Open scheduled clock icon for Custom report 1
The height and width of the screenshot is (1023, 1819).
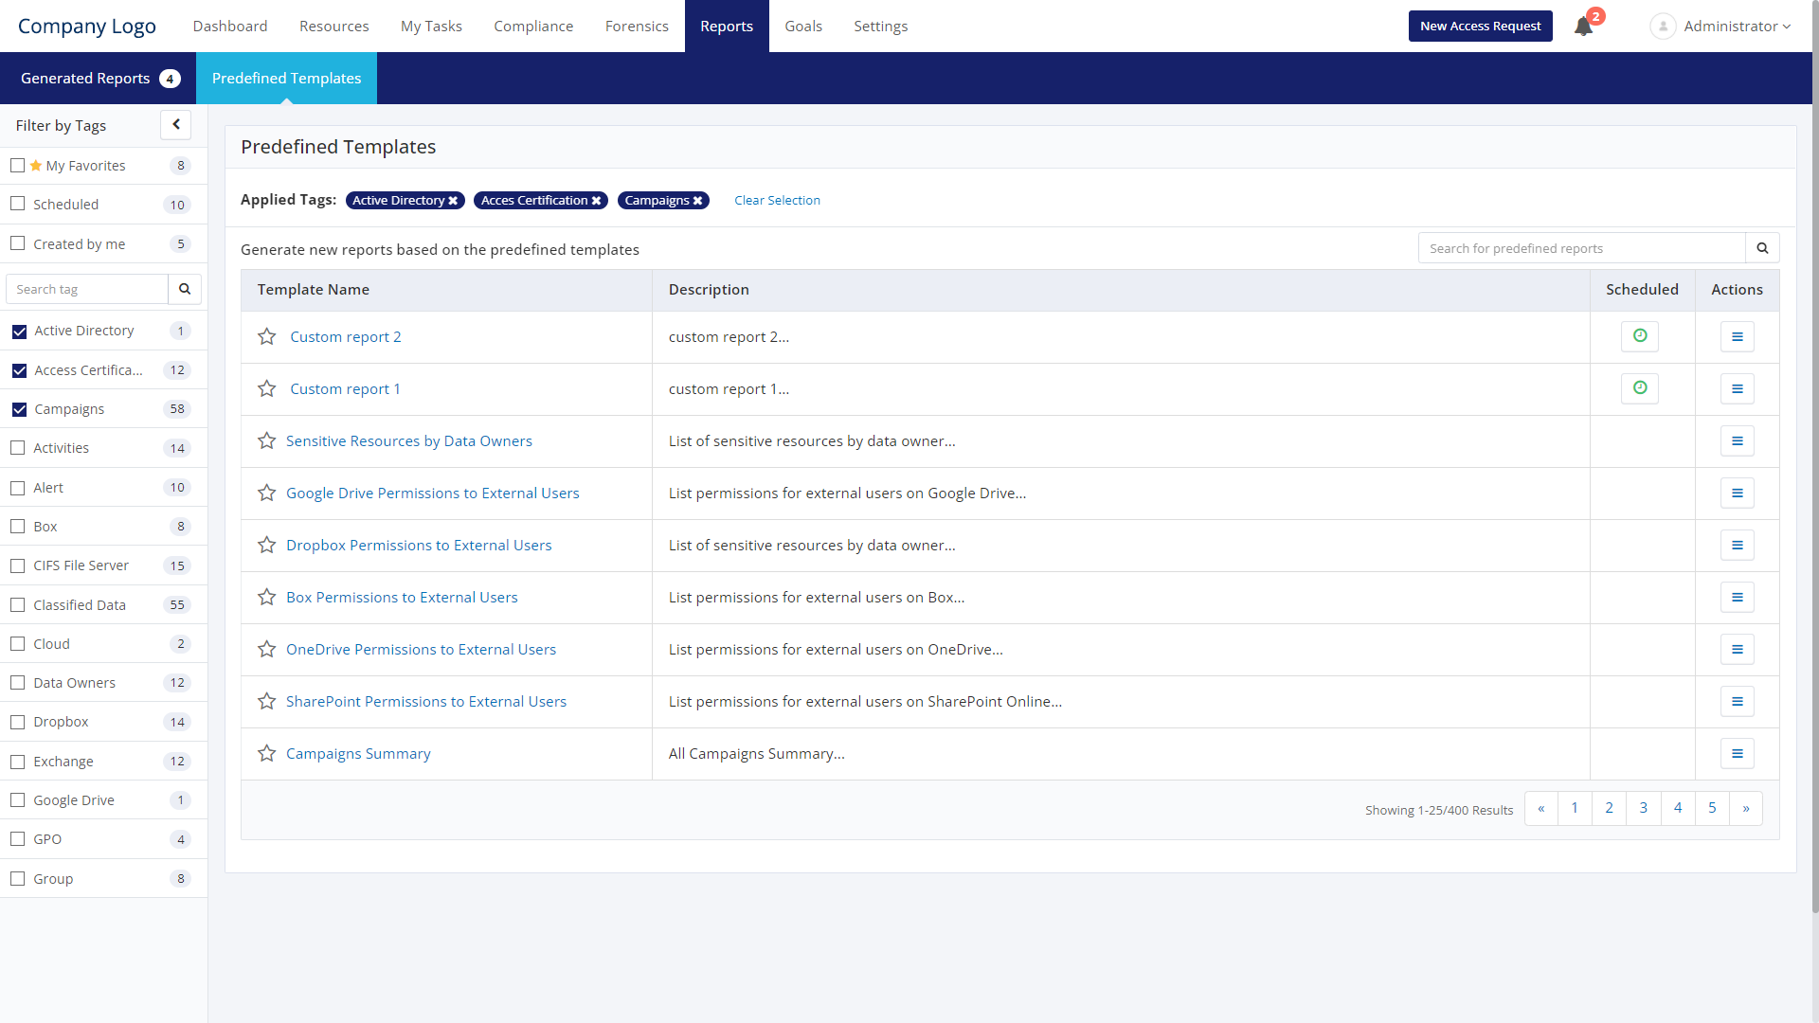click(1639, 388)
